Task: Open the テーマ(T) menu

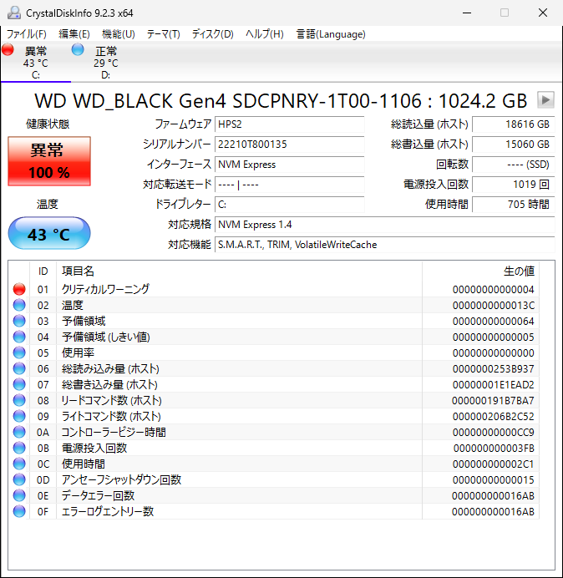Action: pyautogui.click(x=164, y=34)
